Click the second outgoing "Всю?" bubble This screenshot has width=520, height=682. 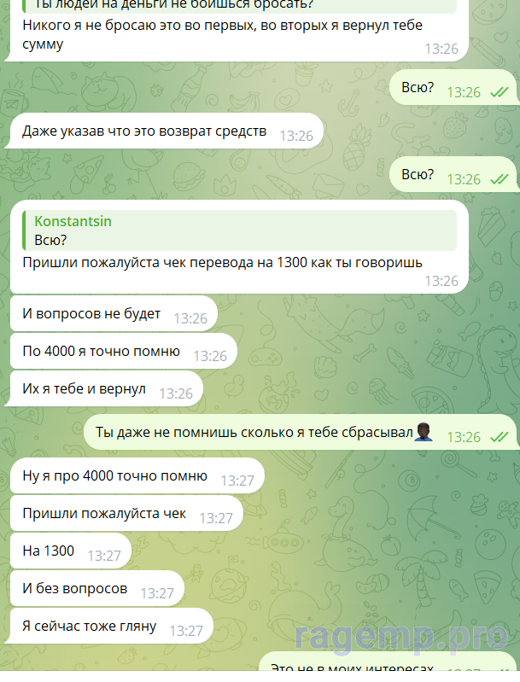(x=454, y=174)
